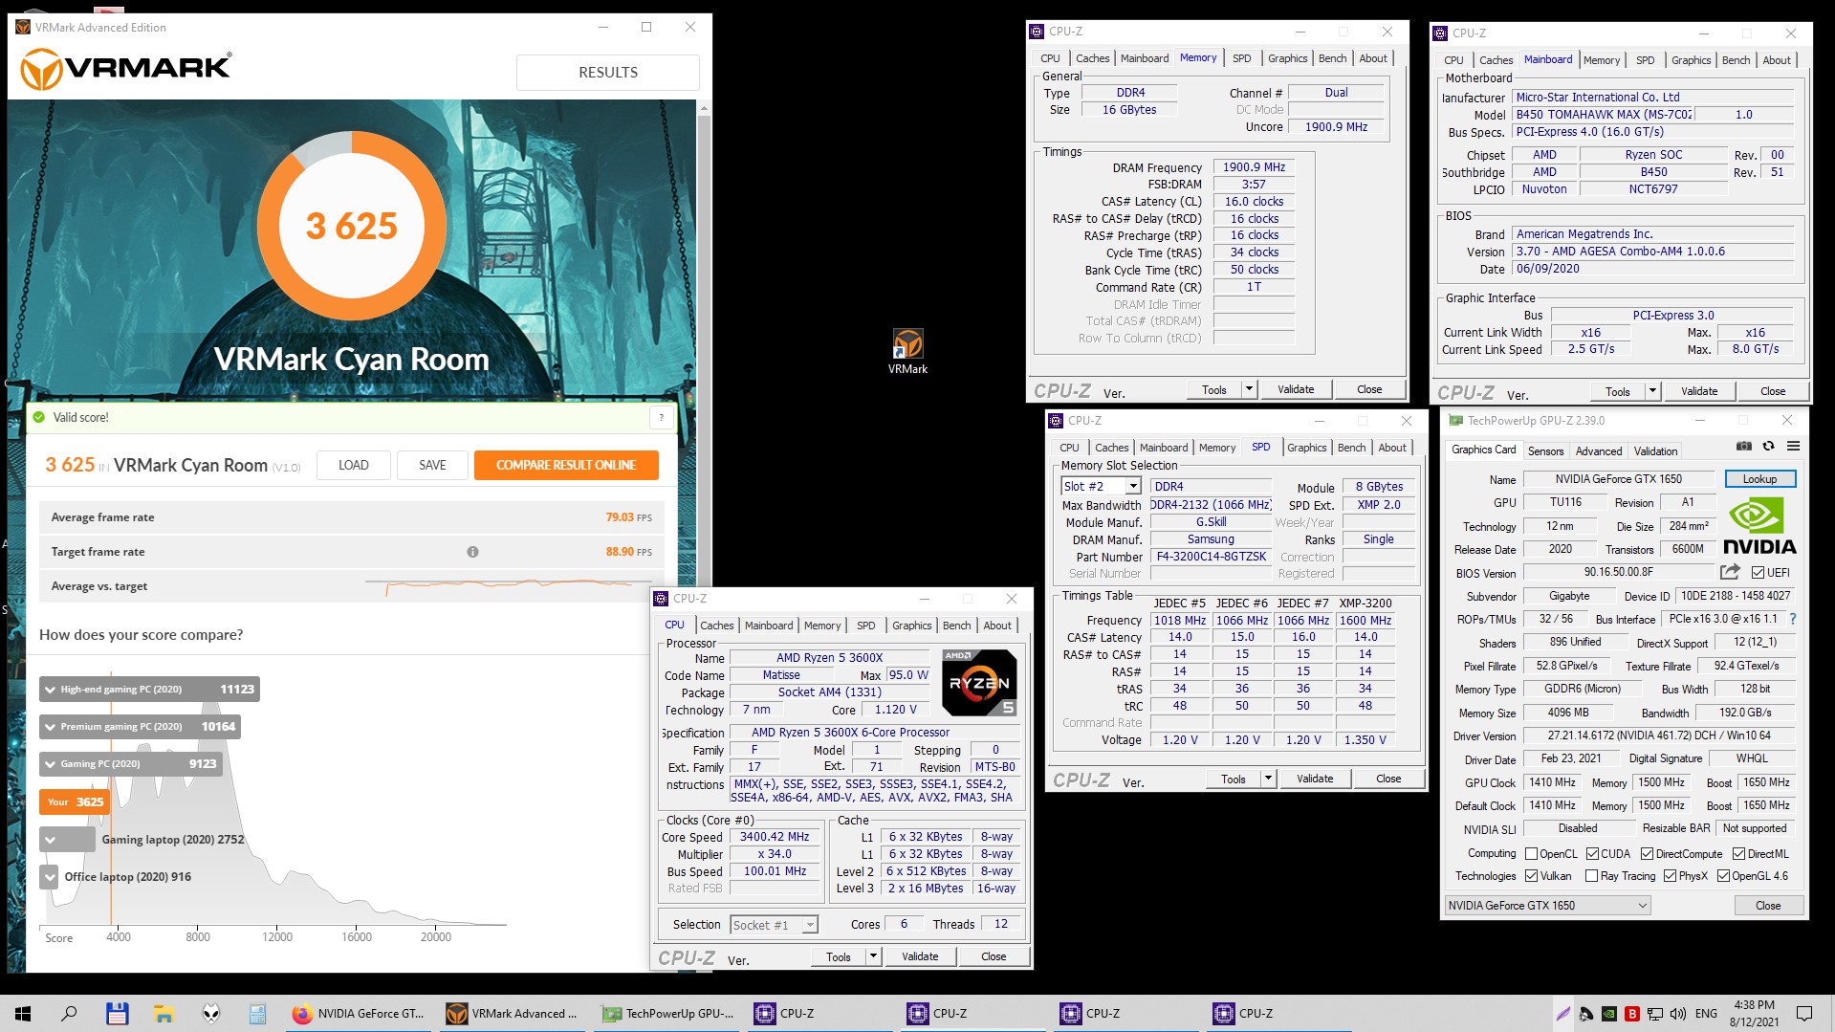Click the Ryzen logo in CPU-Z CPU tab

(x=979, y=683)
